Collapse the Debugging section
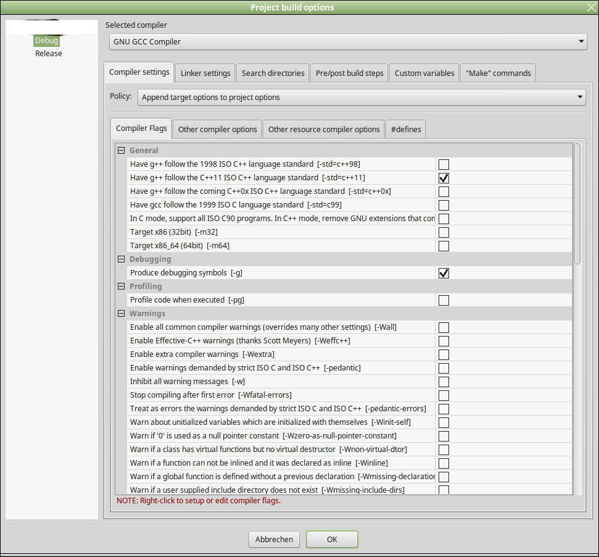Screen dimensions: 599x557 (x=121, y=259)
